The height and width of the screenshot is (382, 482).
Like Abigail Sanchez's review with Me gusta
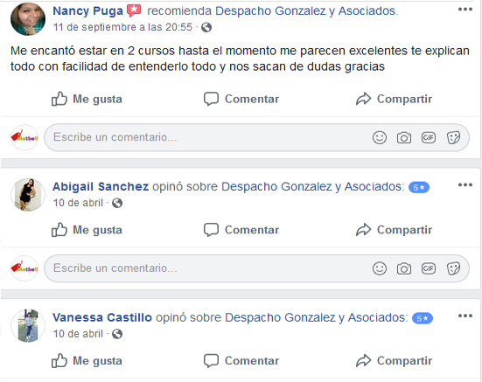point(87,230)
